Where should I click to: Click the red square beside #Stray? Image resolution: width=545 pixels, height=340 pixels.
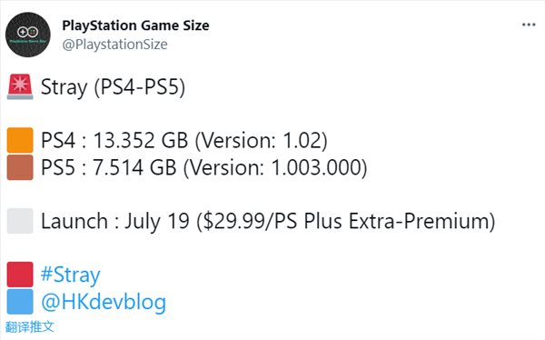(x=20, y=275)
